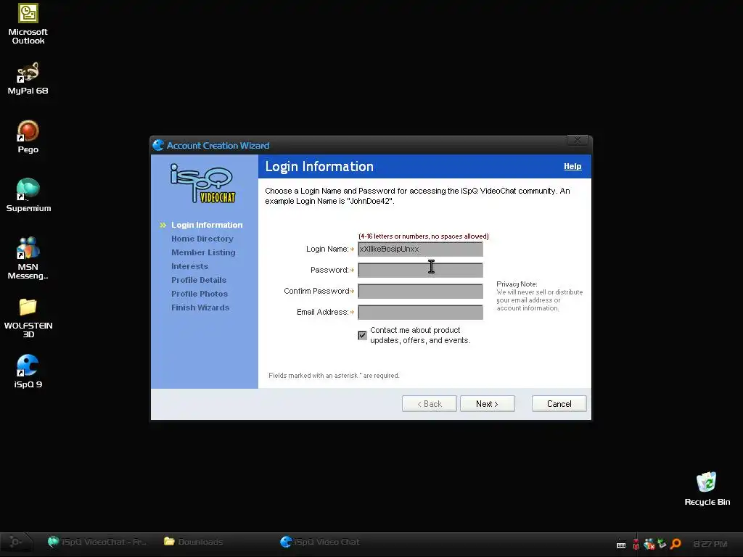Click the Account Creation Wizard title icon
This screenshot has height=557, width=743.
(x=158, y=145)
